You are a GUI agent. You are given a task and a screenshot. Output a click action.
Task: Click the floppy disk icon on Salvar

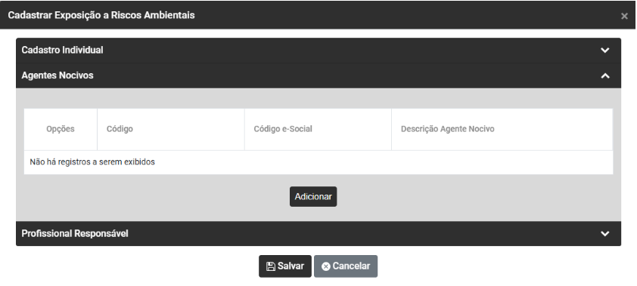(271, 266)
